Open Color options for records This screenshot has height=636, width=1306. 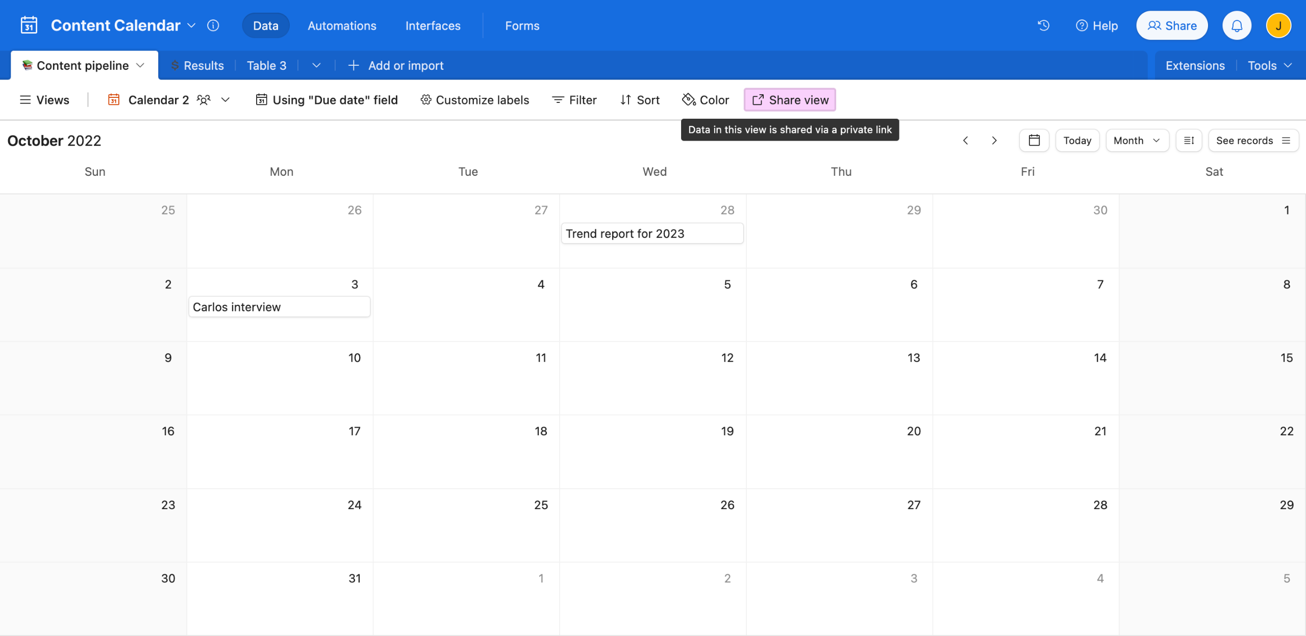[706, 100]
